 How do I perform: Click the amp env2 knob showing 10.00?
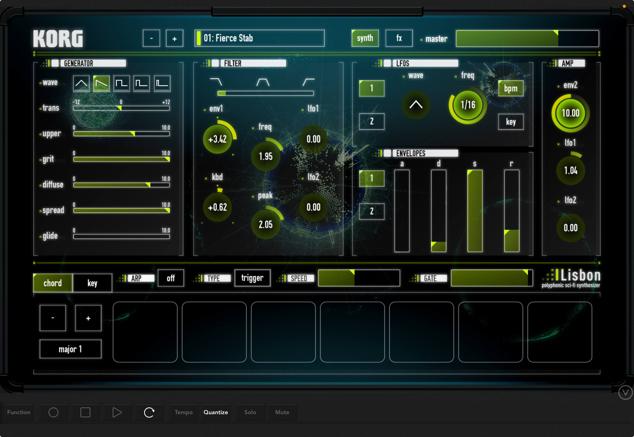point(571,113)
